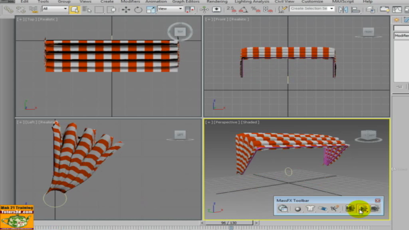Step the MassFX simulation one frame
Image resolution: width=409 pixels, height=230 pixels.
pos(375,208)
